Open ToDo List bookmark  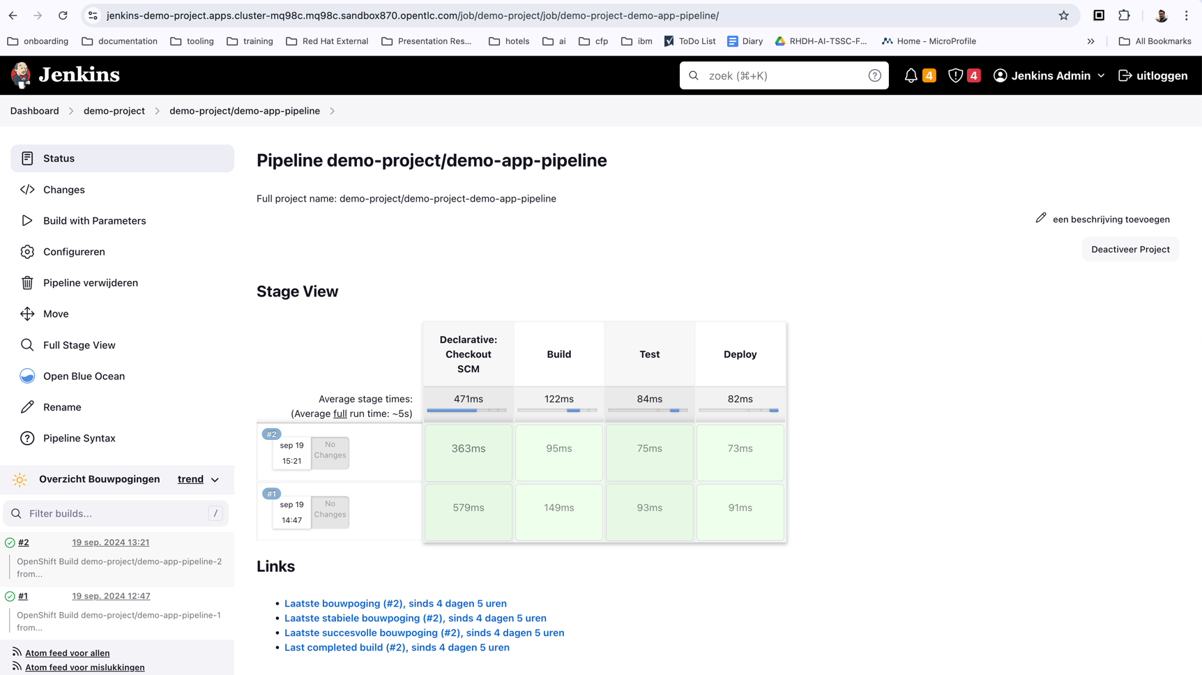click(x=690, y=41)
